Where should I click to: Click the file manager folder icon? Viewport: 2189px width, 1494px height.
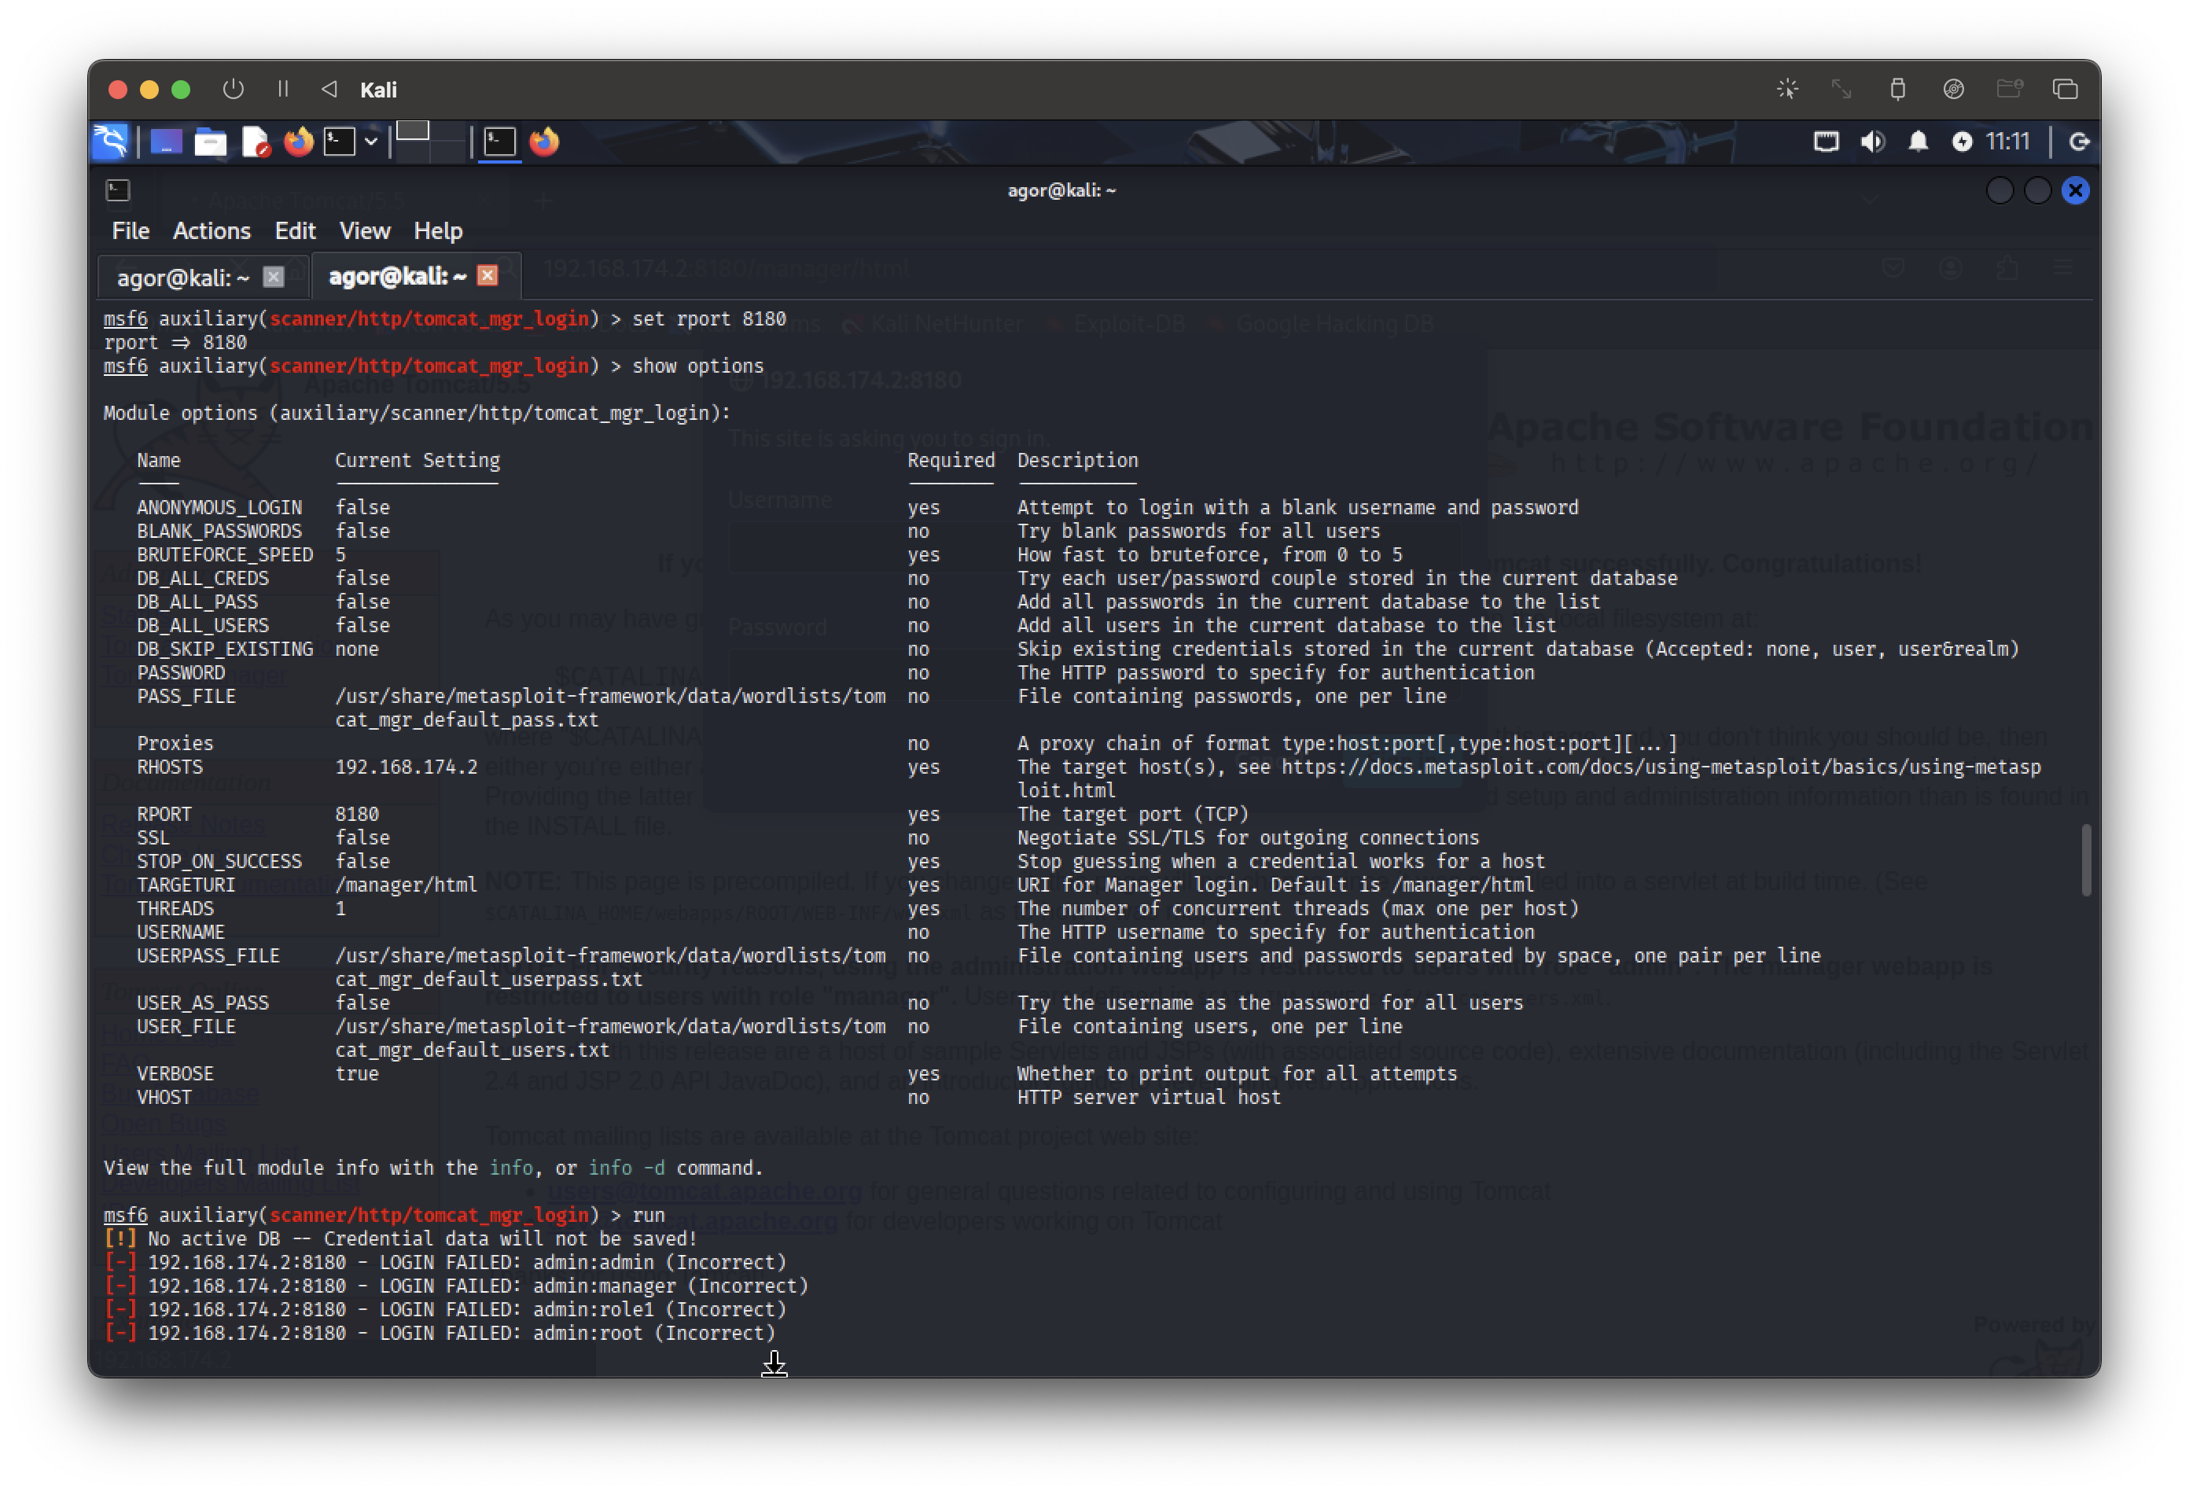(x=210, y=142)
